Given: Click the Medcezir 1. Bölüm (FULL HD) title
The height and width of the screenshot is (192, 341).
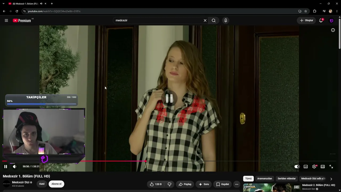Looking at the screenshot, I should click(x=26, y=176).
